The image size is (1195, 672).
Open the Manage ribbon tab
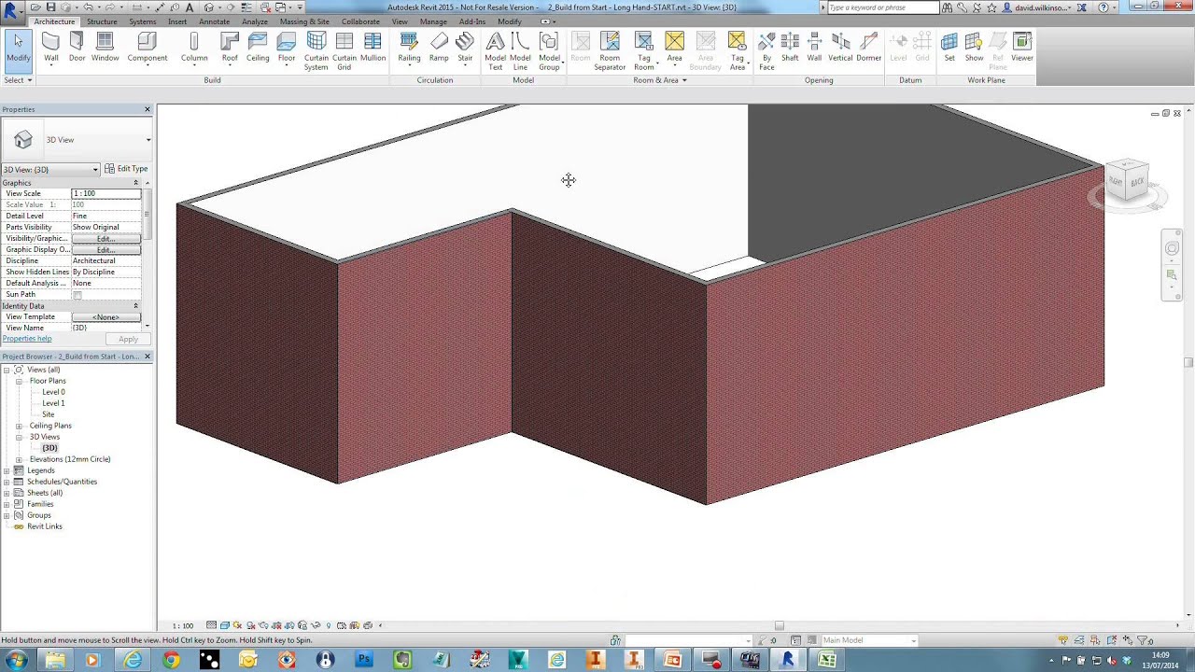pos(433,21)
